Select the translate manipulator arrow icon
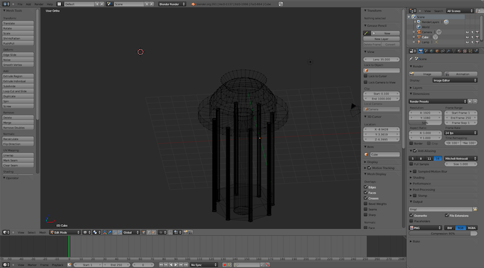484x268 pixels. point(110,232)
